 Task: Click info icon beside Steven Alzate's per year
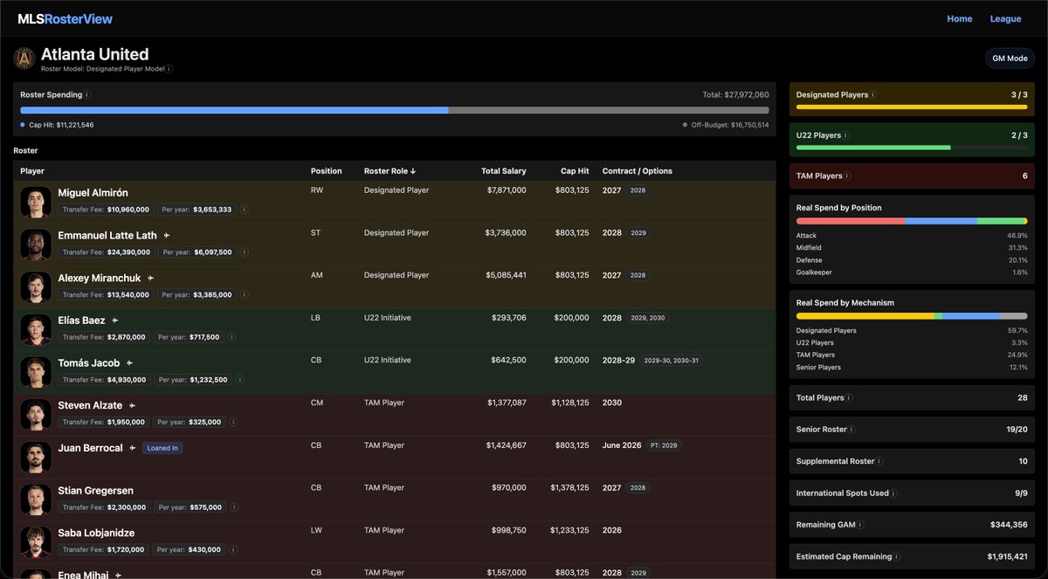(x=233, y=423)
